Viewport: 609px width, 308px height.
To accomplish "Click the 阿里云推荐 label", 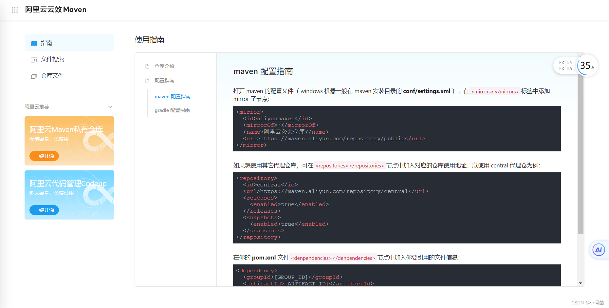I will (x=37, y=107).
